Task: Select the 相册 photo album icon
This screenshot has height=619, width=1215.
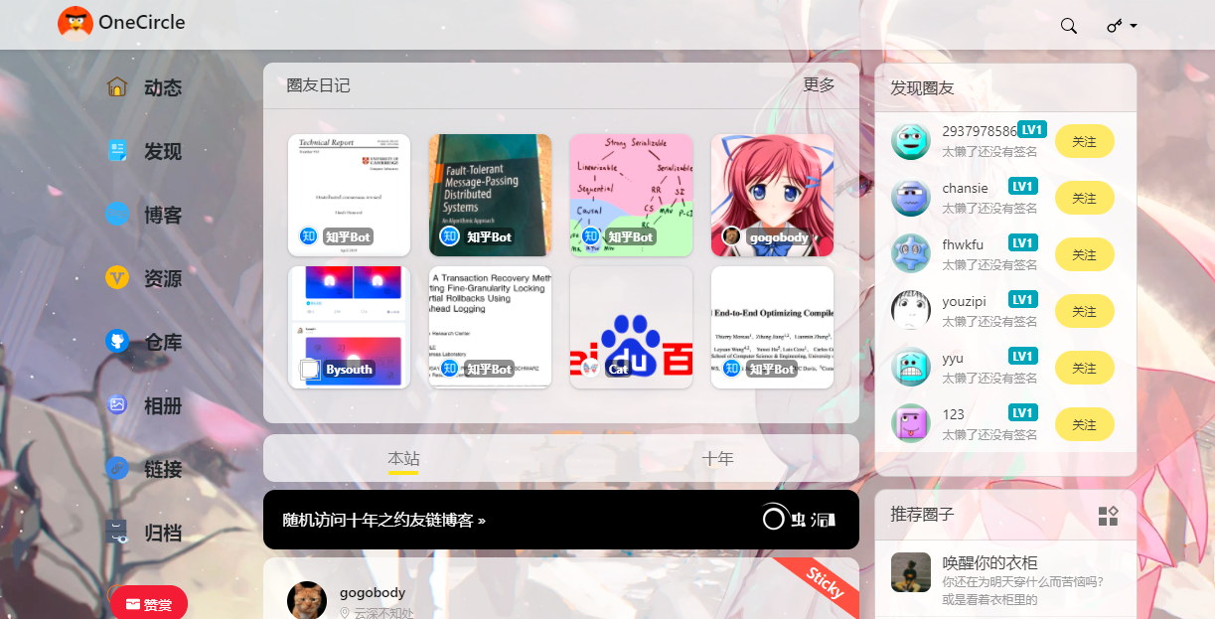Action: coord(119,405)
